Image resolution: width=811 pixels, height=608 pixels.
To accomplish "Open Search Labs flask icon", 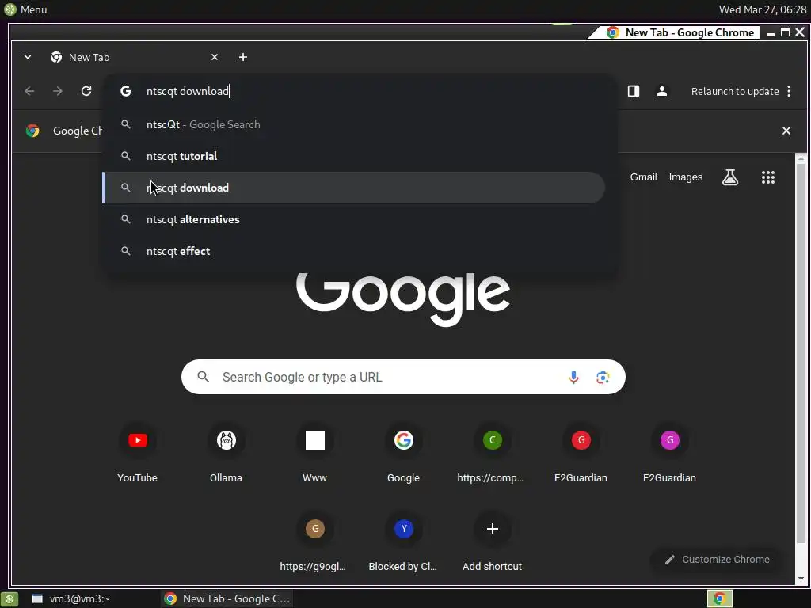I will point(729,177).
